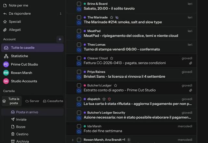Star Butcher's Ledger message
The height and width of the screenshot is (143, 208).
(116, 85)
